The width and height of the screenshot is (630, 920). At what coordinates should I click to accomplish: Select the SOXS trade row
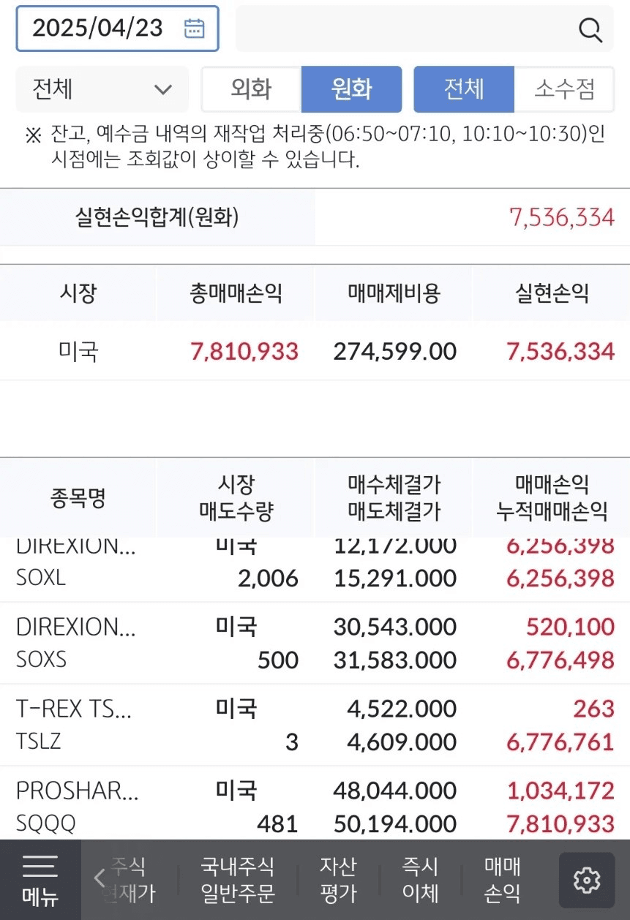click(315, 644)
